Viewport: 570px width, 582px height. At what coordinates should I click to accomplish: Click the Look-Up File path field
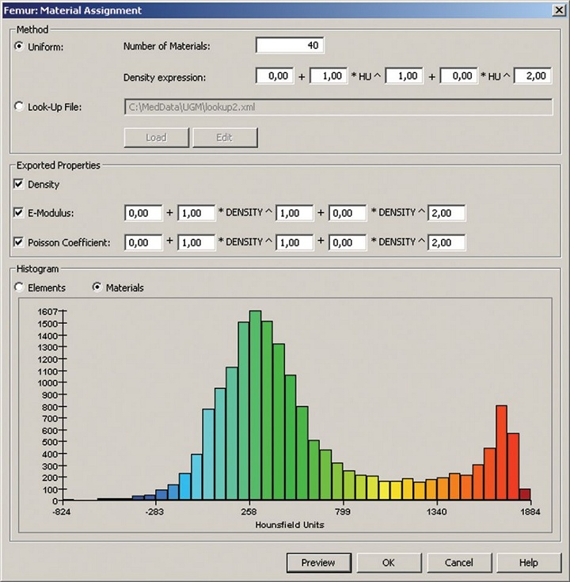(338, 107)
